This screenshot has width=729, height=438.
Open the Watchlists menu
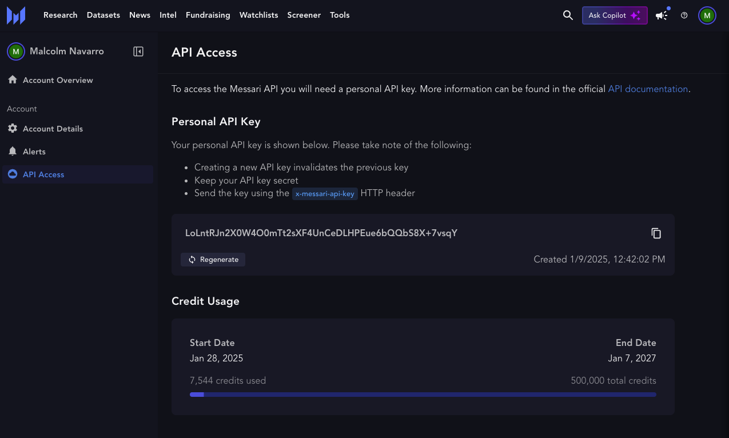[258, 15]
